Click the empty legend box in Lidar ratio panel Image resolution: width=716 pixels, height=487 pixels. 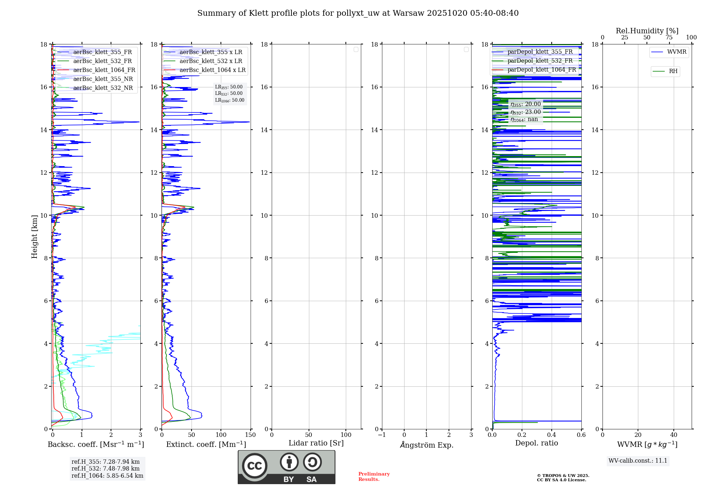[x=356, y=49]
